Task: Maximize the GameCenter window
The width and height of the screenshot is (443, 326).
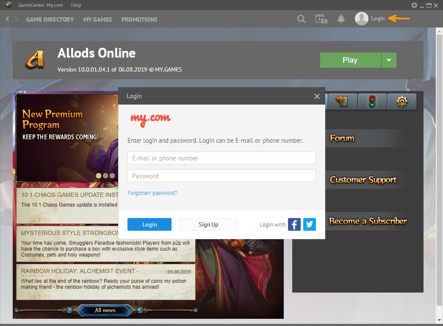Action: [429, 6]
